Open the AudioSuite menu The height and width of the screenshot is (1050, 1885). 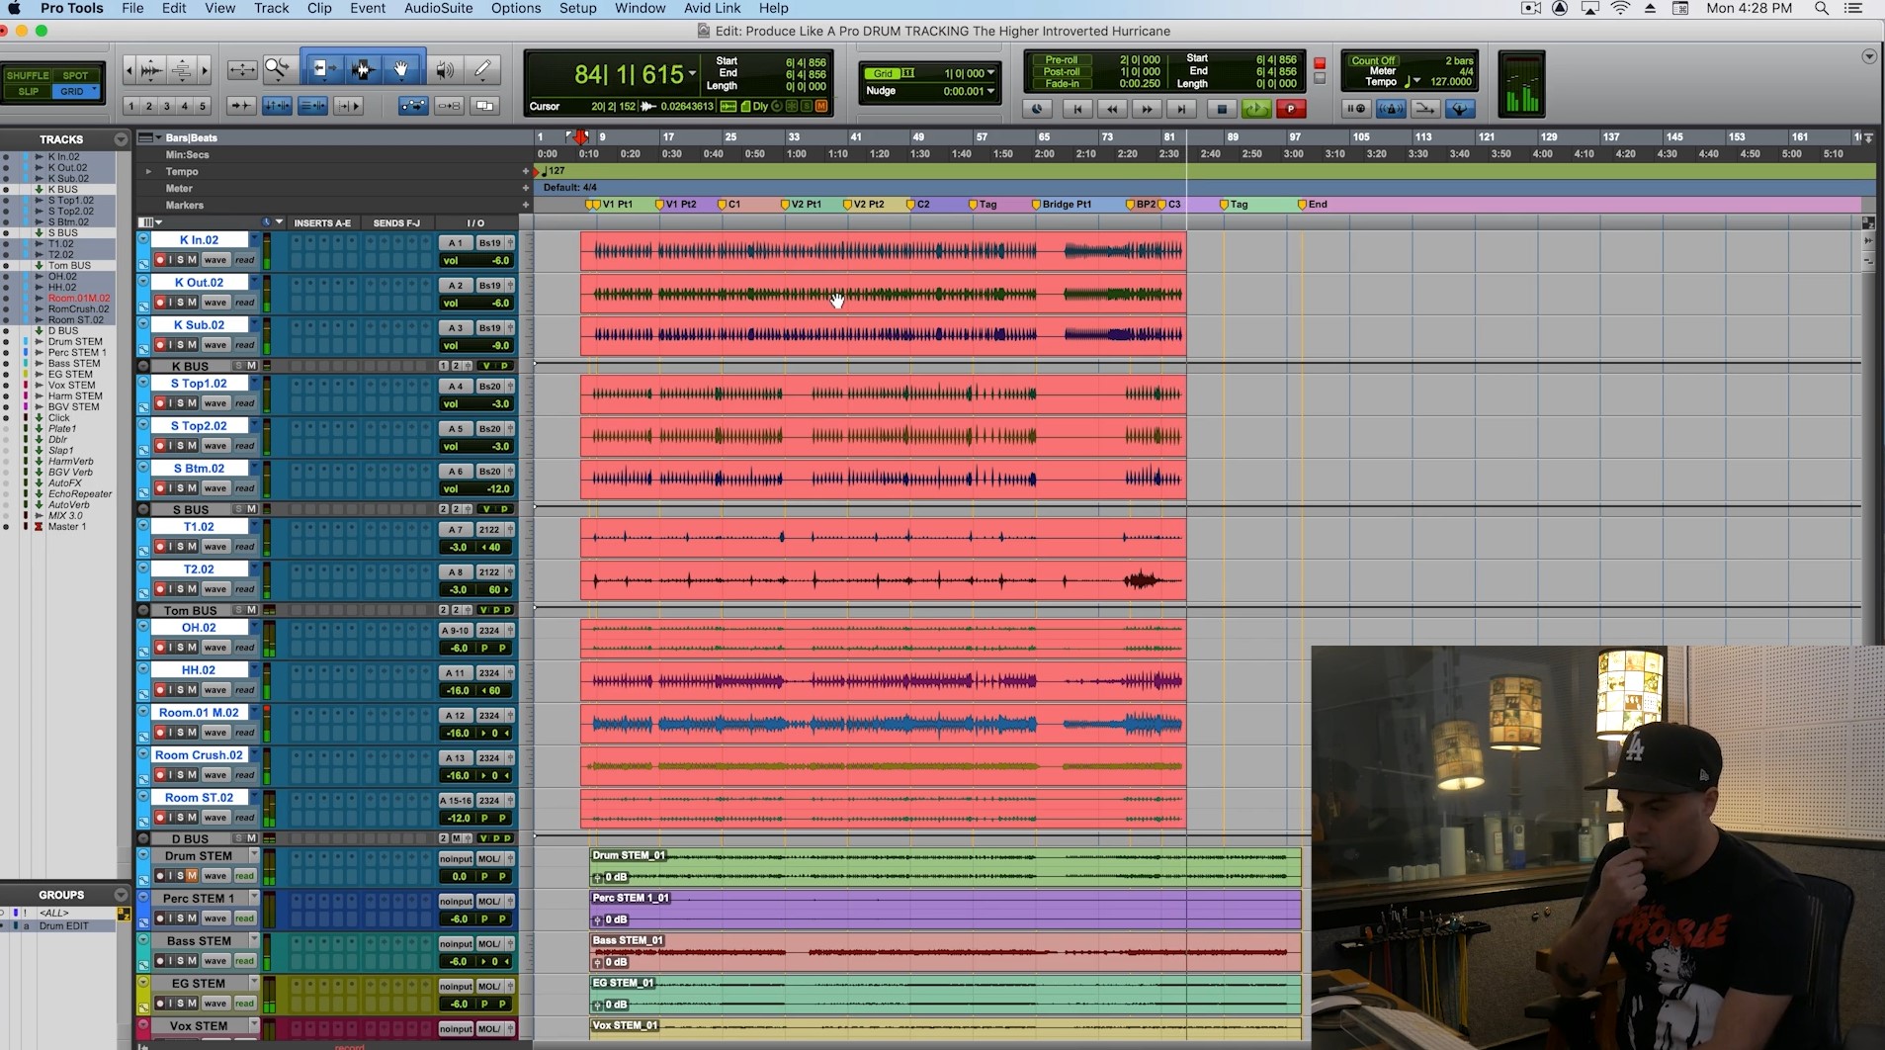coord(438,8)
